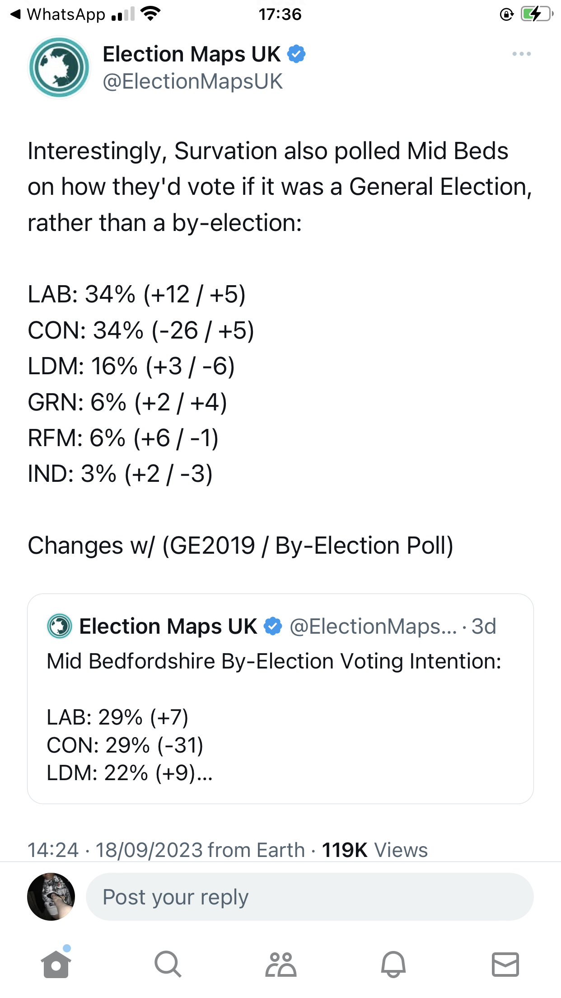Open the Search tab icon

[x=168, y=964]
